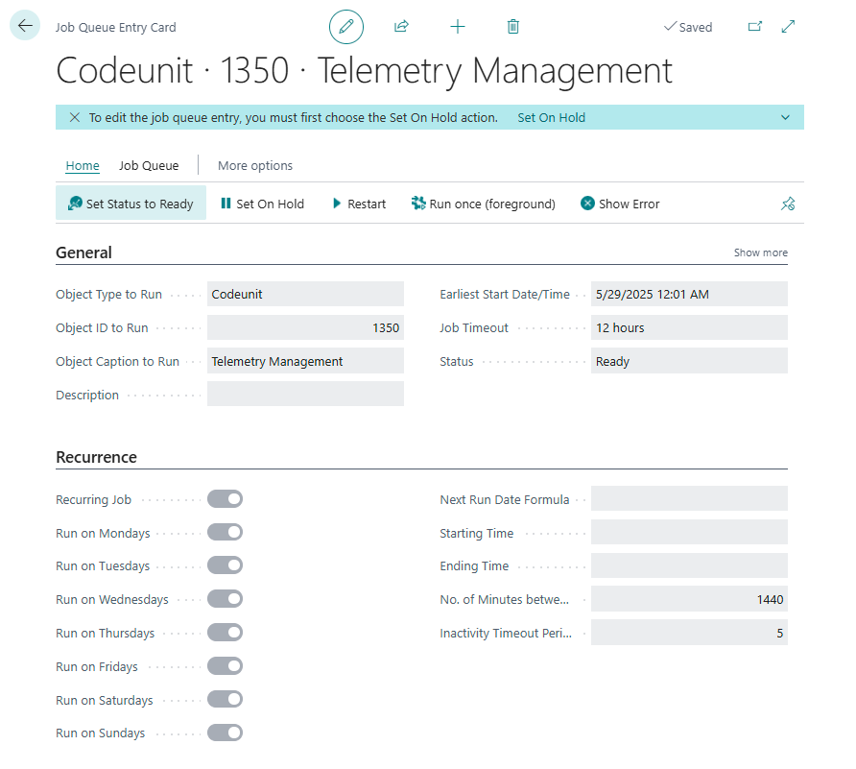Click the Job Timeout field
The height and width of the screenshot is (769, 856).
coord(689,327)
